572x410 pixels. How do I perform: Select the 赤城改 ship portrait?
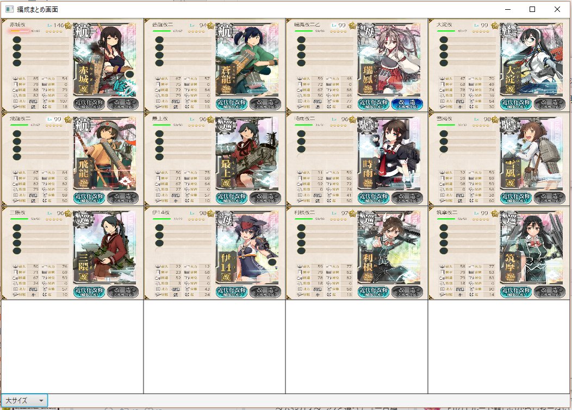point(105,59)
